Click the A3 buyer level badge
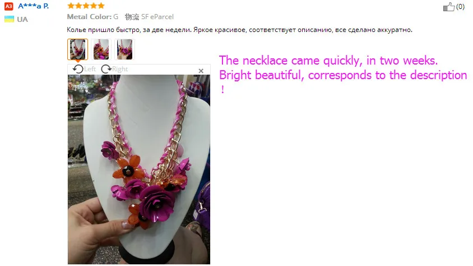The width and height of the screenshot is (473, 266). (9, 6)
